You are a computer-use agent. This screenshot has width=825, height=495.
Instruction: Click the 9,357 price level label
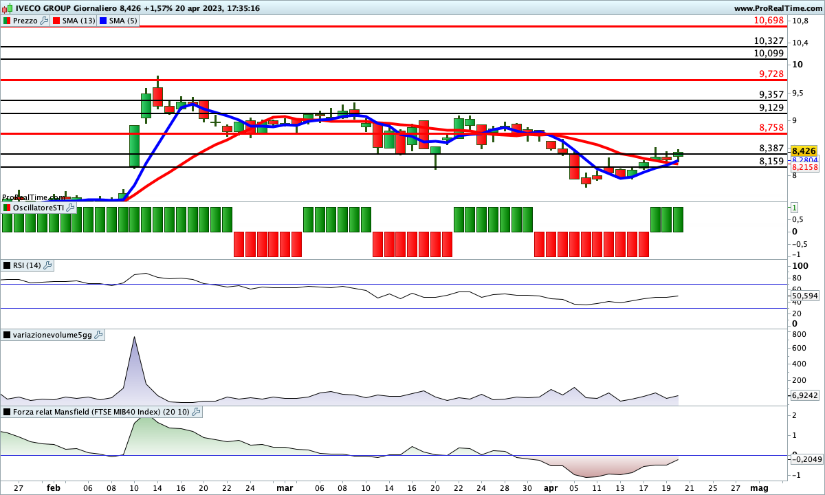pyautogui.click(x=771, y=94)
